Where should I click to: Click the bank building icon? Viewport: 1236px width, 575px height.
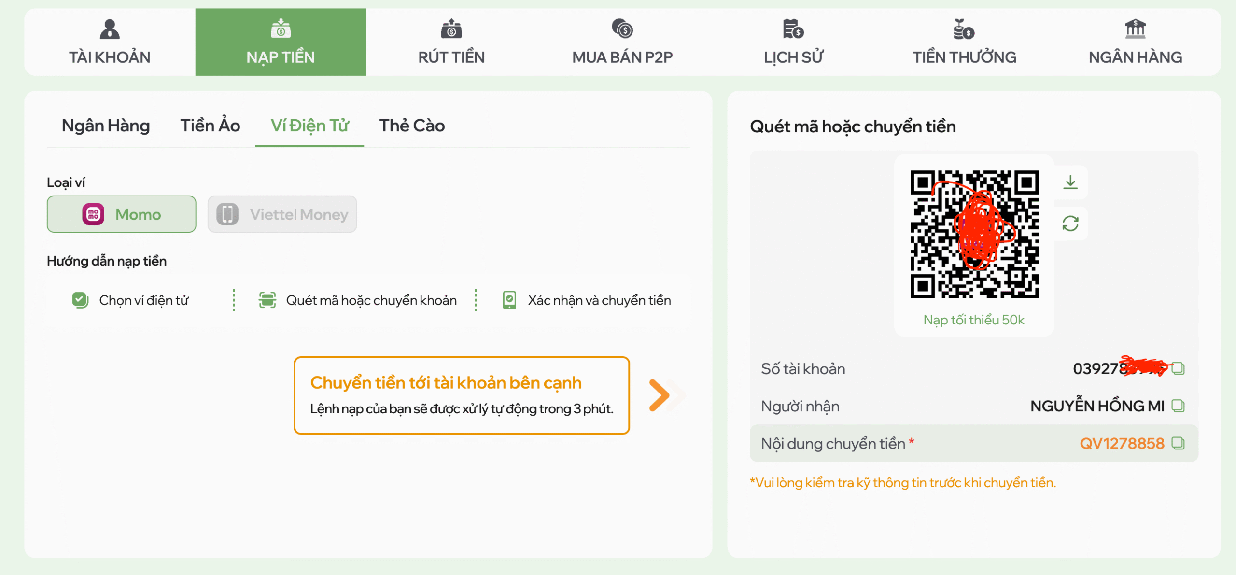pyautogui.click(x=1135, y=29)
